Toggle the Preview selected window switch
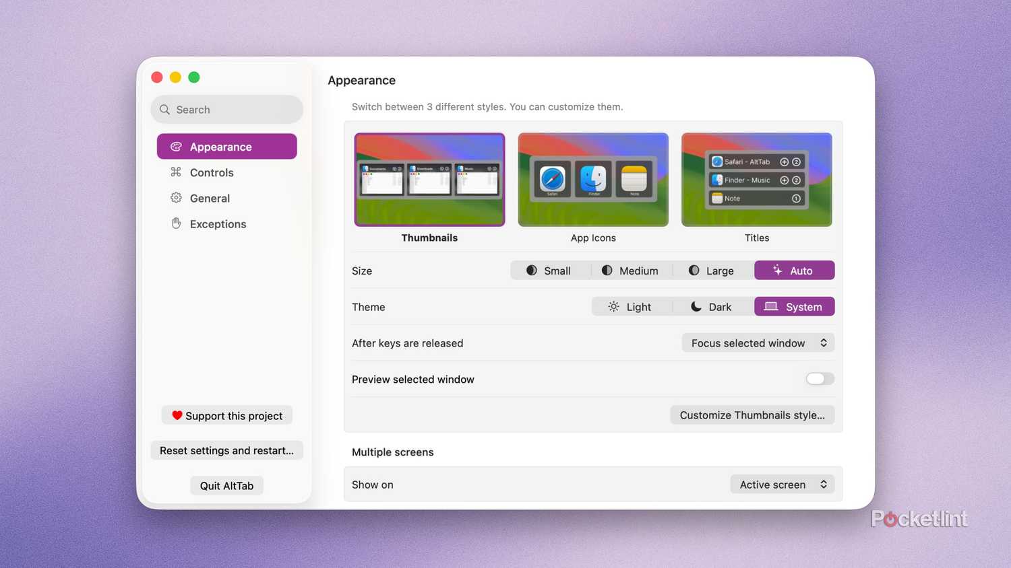Image resolution: width=1011 pixels, height=568 pixels. 820,379
